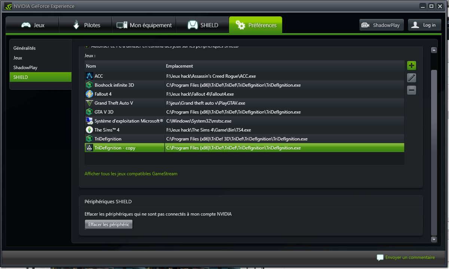Click the scrollbar down arrow

(x=434, y=239)
